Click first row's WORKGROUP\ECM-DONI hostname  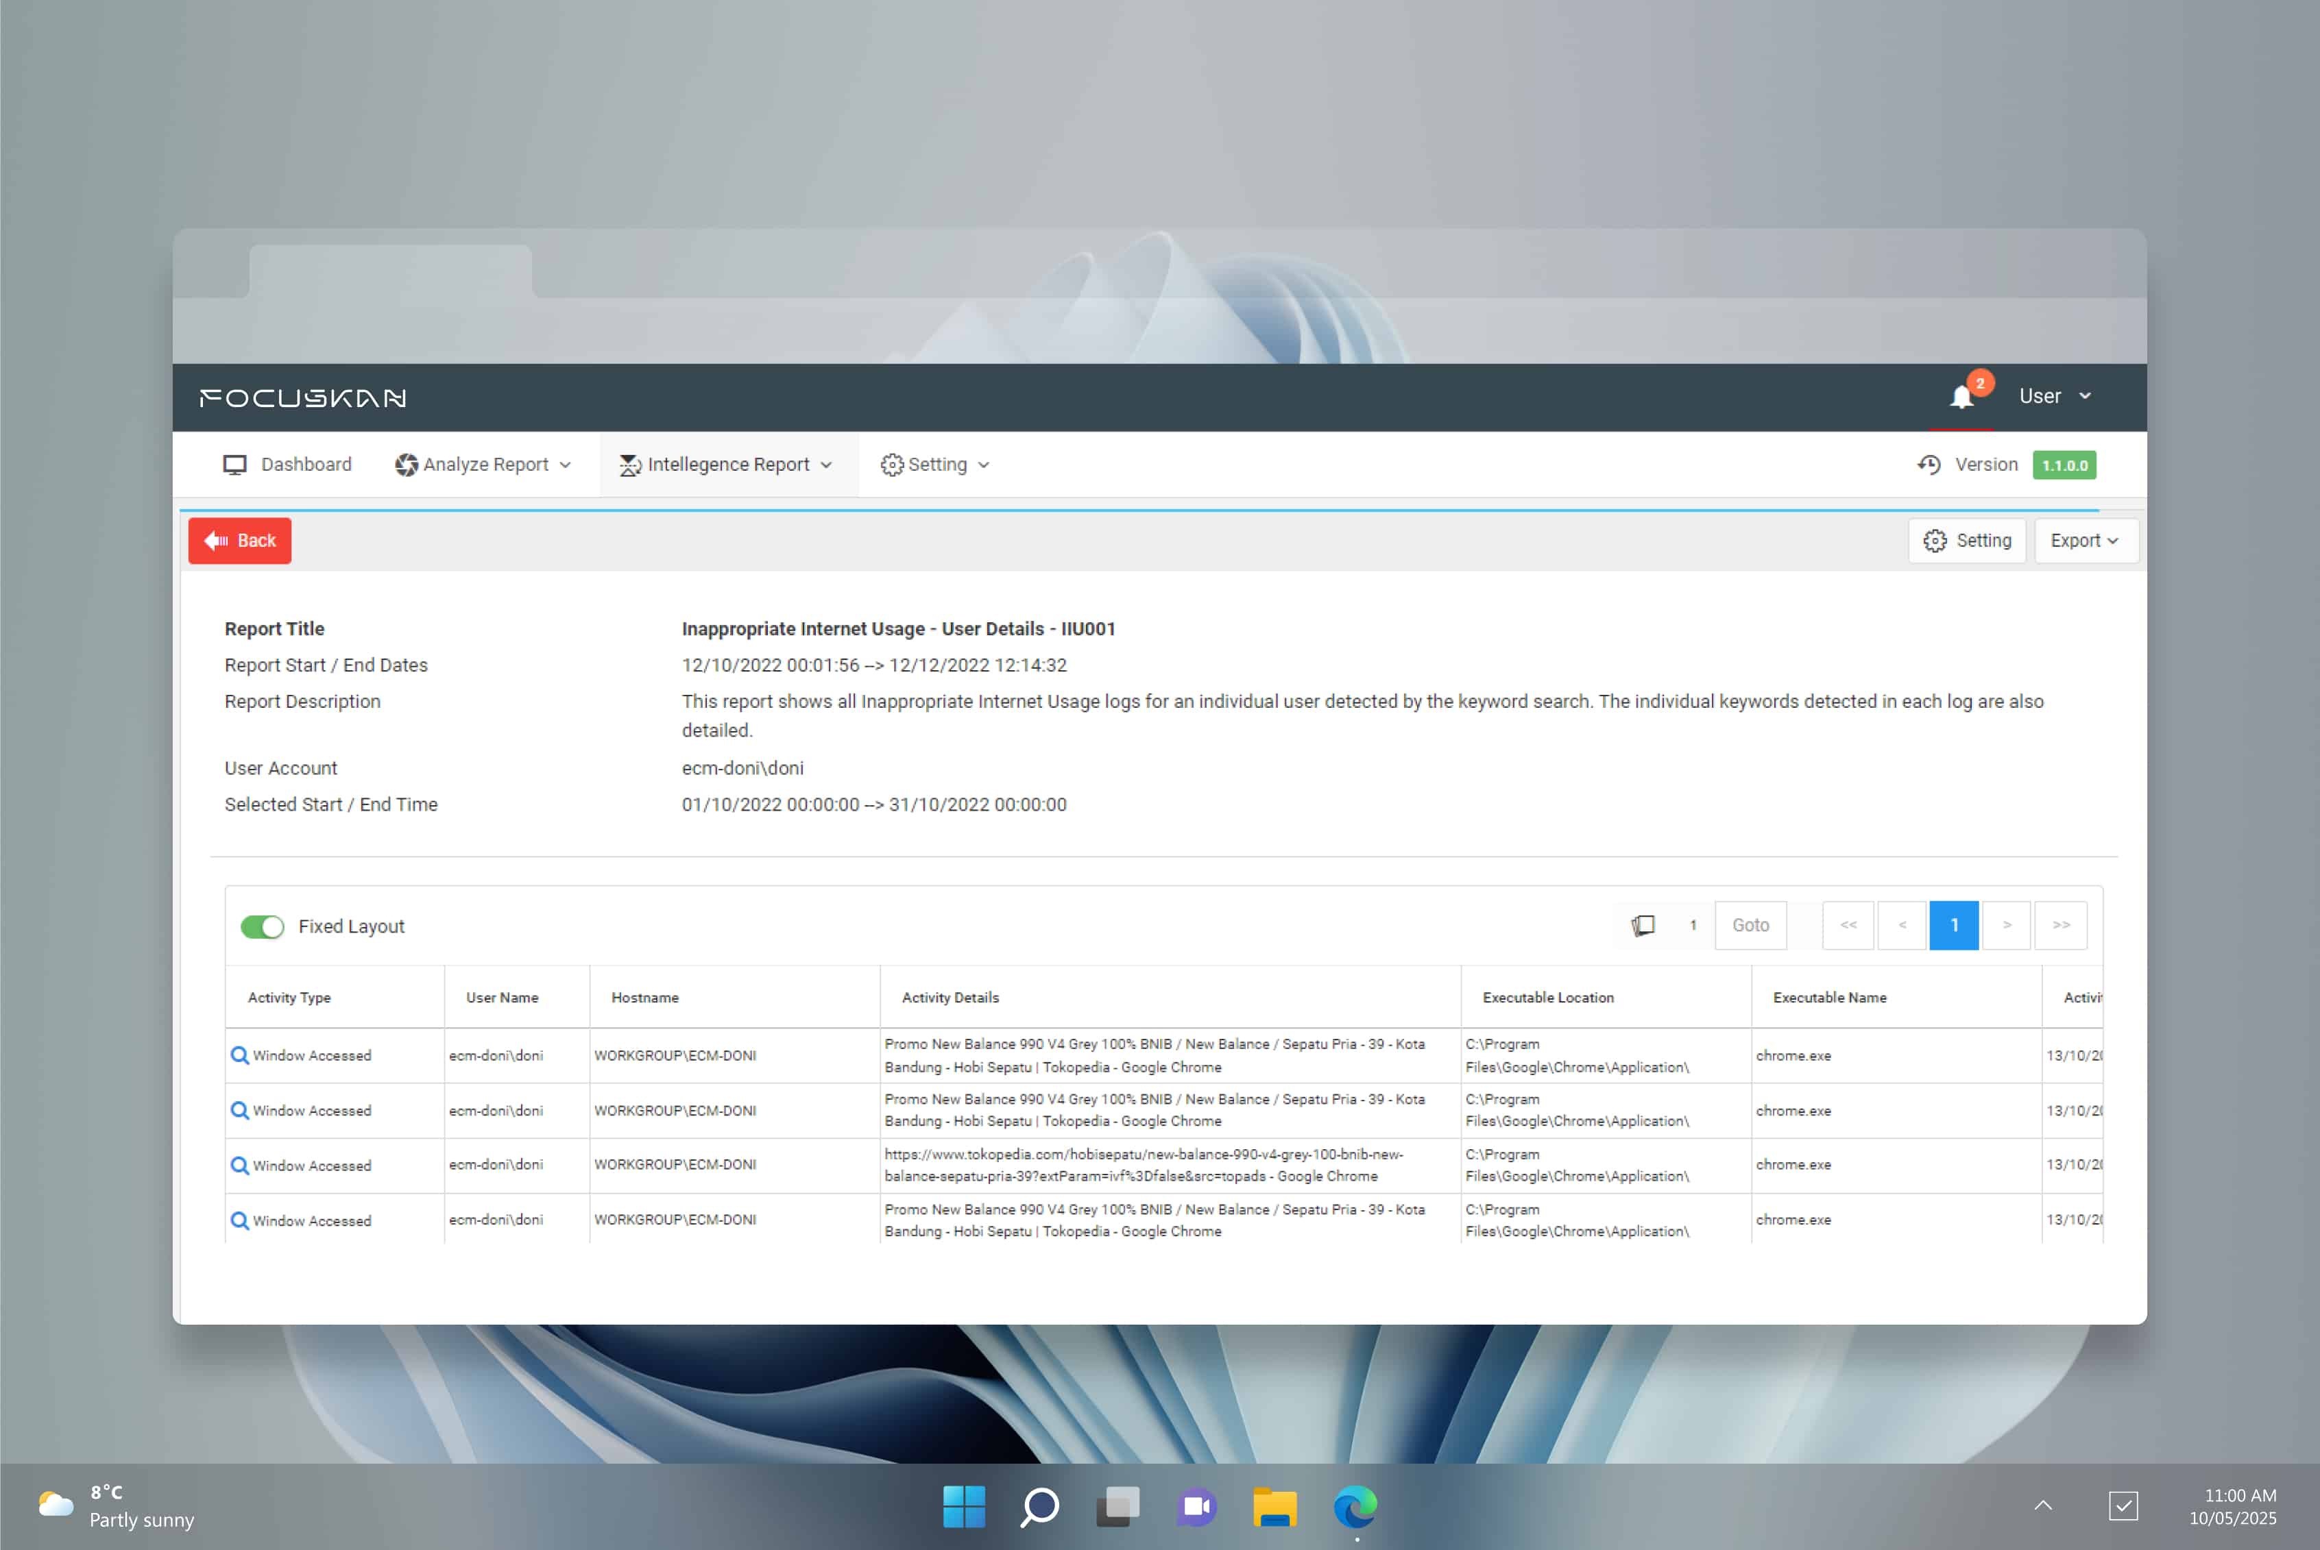[675, 1056]
